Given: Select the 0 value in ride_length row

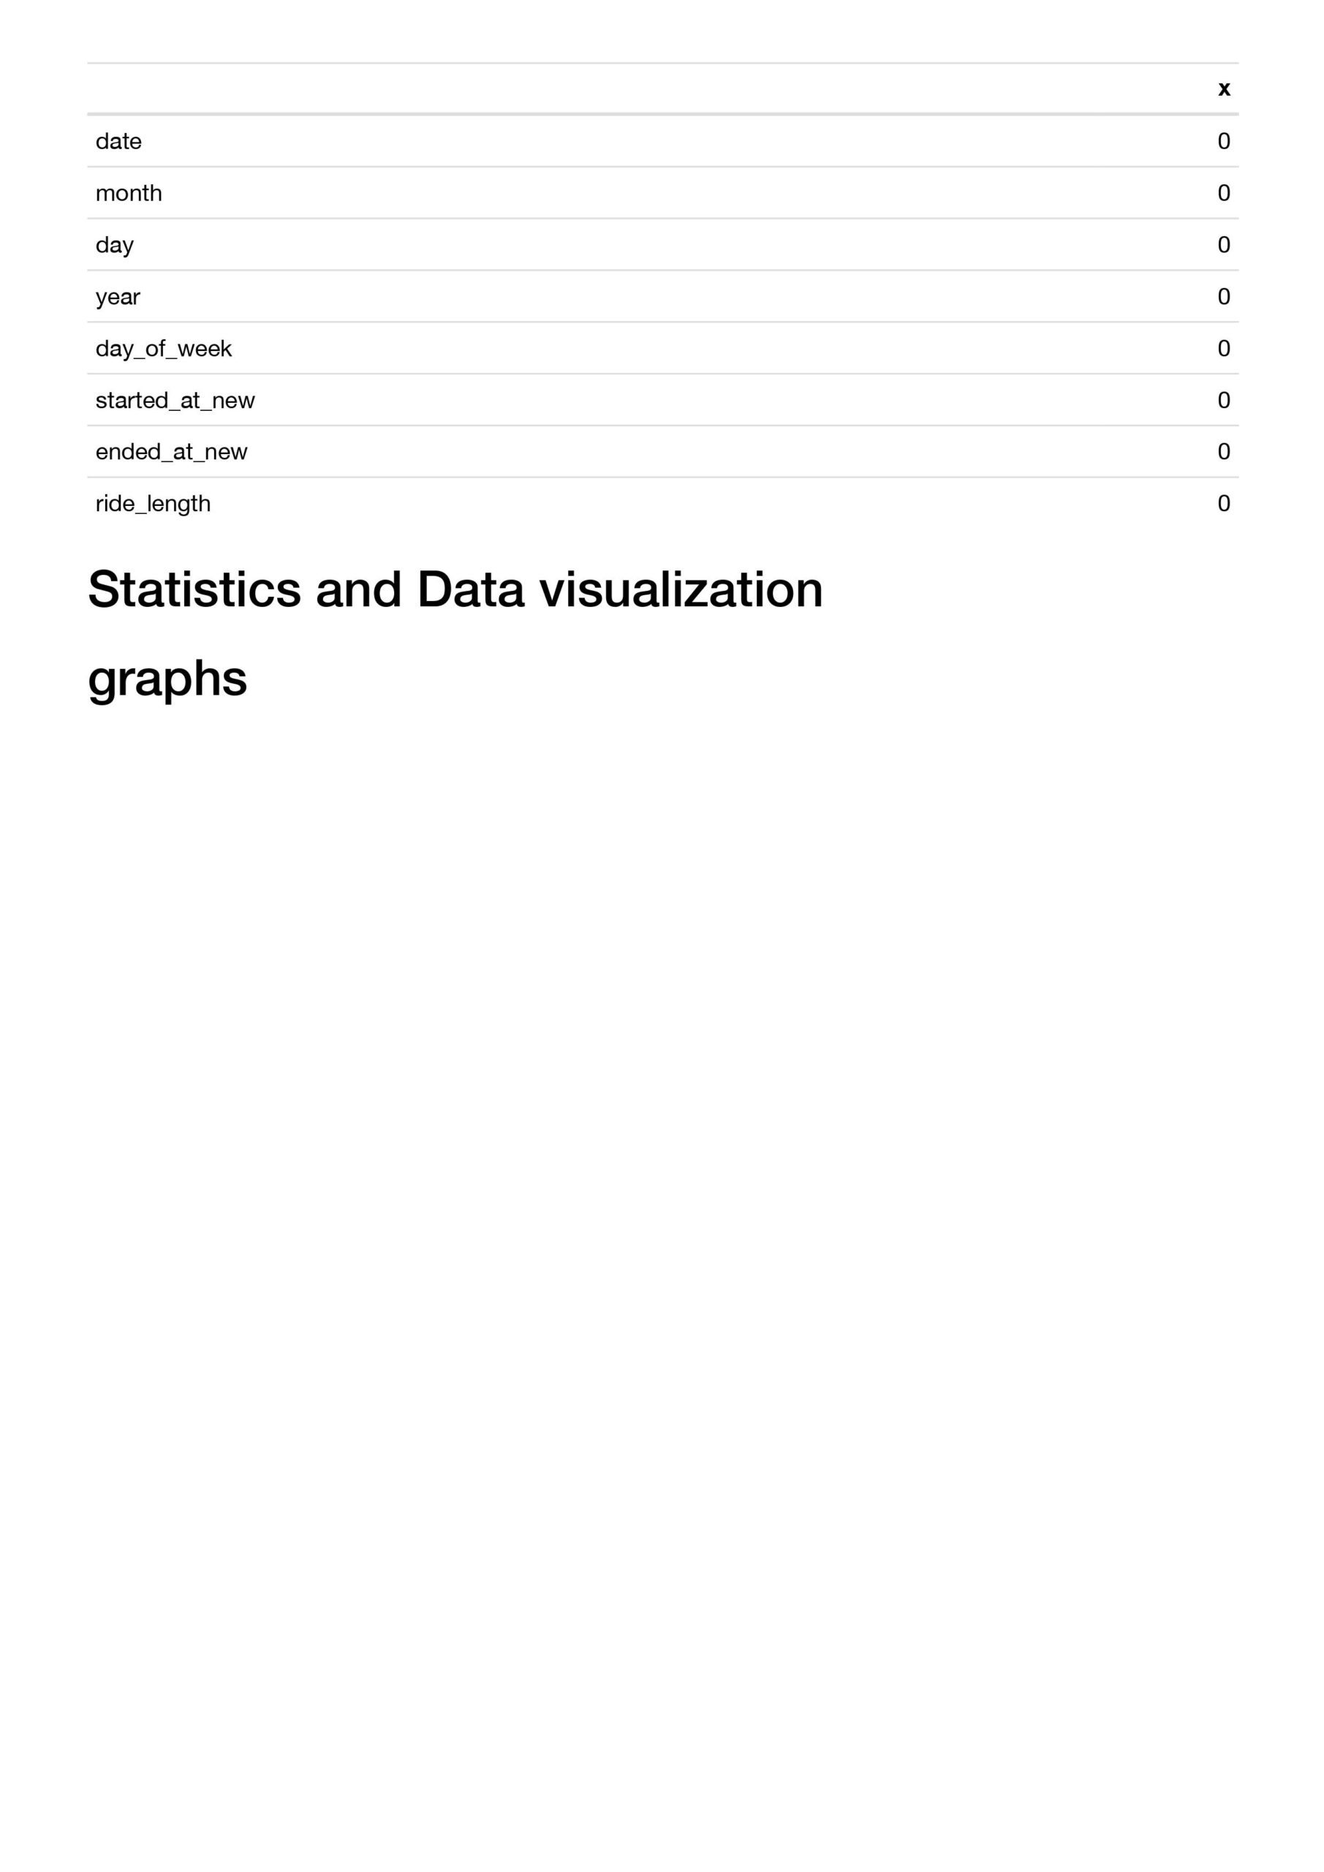Looking at the screenshot, I should coord(1224,504).
